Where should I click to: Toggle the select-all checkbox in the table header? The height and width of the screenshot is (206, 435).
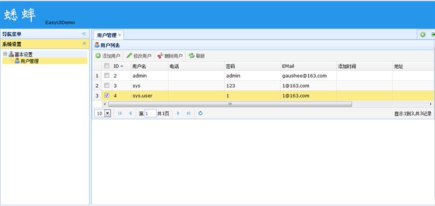[107, 66]
